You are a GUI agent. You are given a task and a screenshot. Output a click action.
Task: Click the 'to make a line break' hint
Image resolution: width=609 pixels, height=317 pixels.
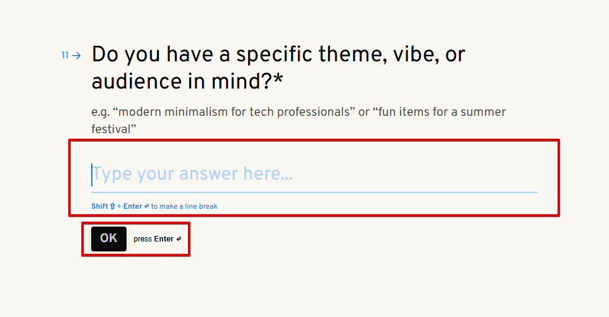pyautogui.click(x=184, y=206)
